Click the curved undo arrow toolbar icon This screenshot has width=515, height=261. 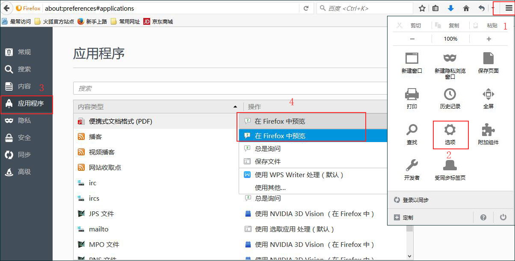coord(482,8)
